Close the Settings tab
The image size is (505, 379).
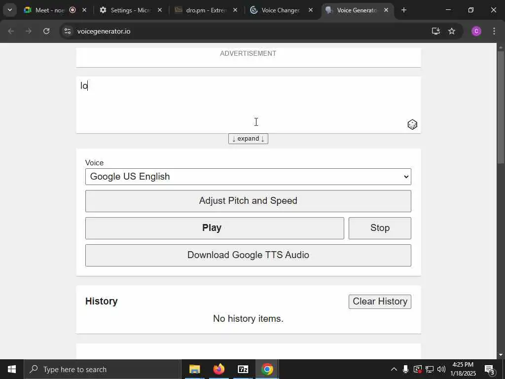pyautogui.click(x=160, y=10)
